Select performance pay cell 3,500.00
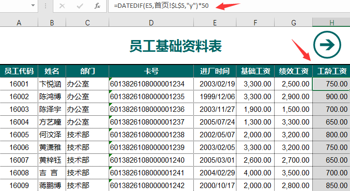350x191 pixels. pyautogui.click(x=293, y=173)
